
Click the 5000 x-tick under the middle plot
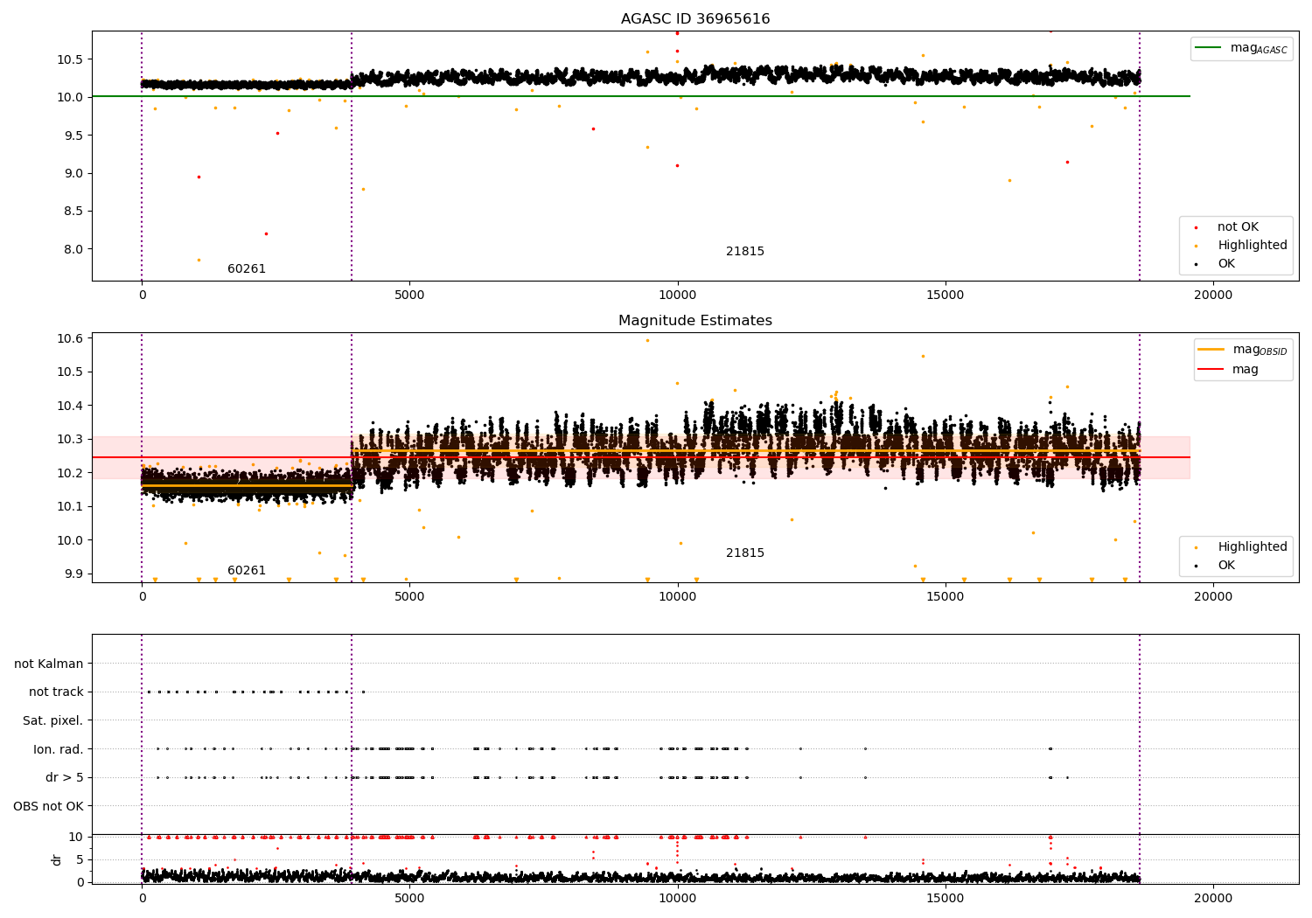[x=409, y=596]
